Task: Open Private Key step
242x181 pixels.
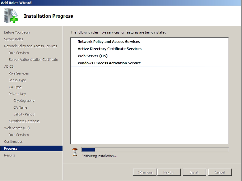Action: (17, 94)
